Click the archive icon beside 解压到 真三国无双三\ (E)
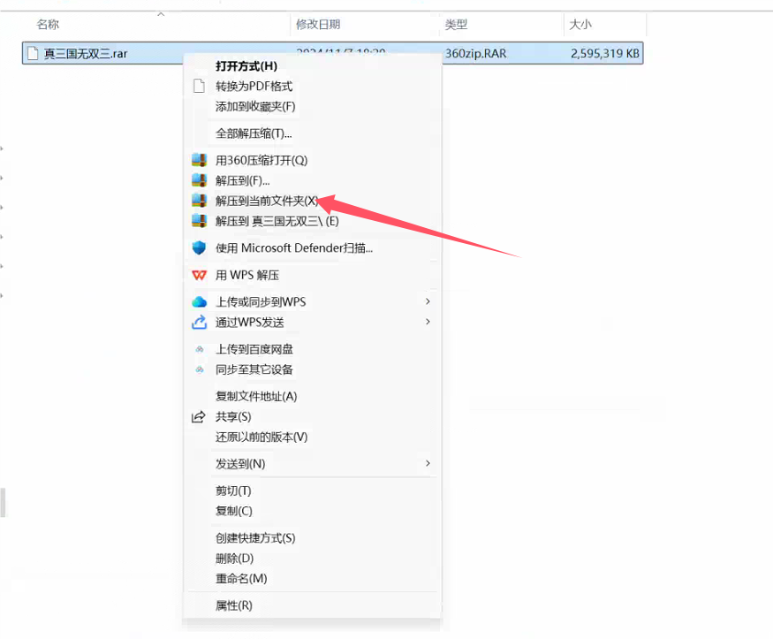This screenshot has height=639, width=773. point(199,221)
